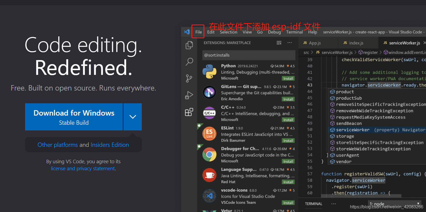This screenshot has height=212, width=426.
Task: Open the more actions ellipsis in Extensions header
Action: pos(290,43)
